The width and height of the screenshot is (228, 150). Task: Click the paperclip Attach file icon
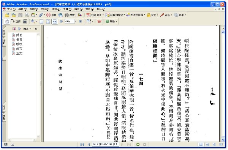41,15
